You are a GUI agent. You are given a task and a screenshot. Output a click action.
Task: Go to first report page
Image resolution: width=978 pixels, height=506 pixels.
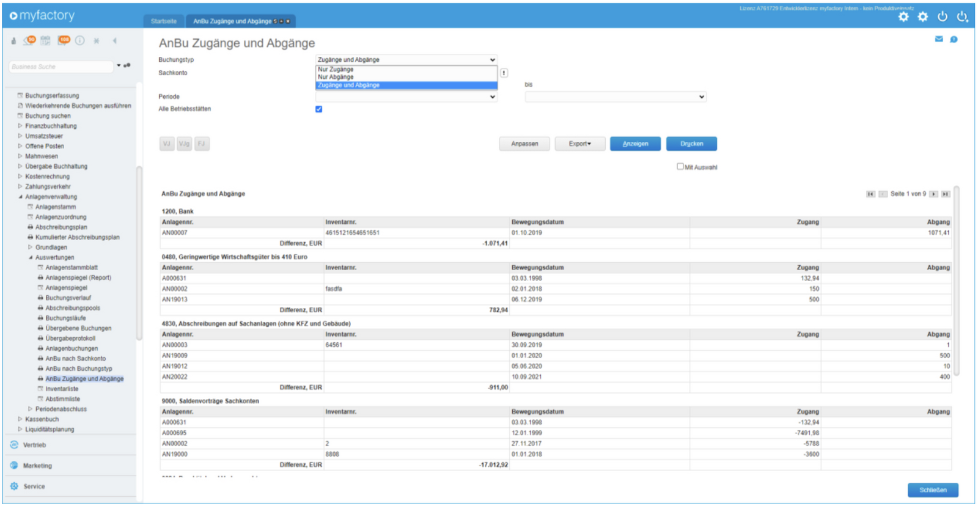(x=870, y=194)
